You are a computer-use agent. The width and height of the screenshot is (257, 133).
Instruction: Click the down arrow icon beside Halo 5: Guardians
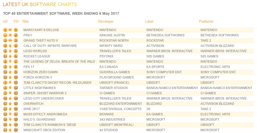click(x=11, y=120)
